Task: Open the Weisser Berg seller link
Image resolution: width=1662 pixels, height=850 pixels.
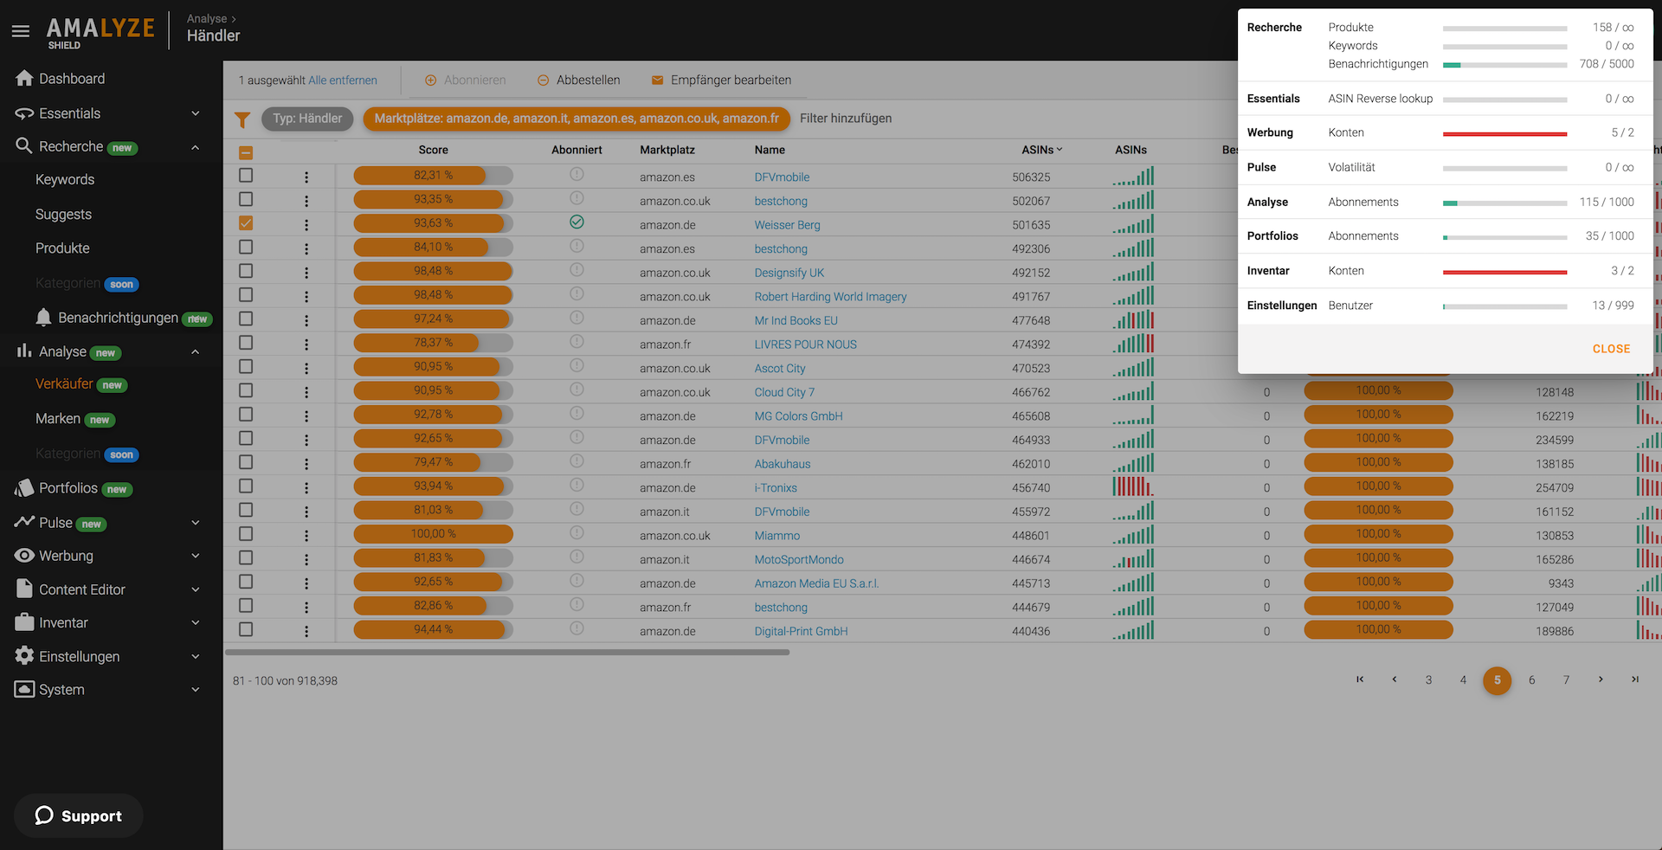Action: point(787,225)
